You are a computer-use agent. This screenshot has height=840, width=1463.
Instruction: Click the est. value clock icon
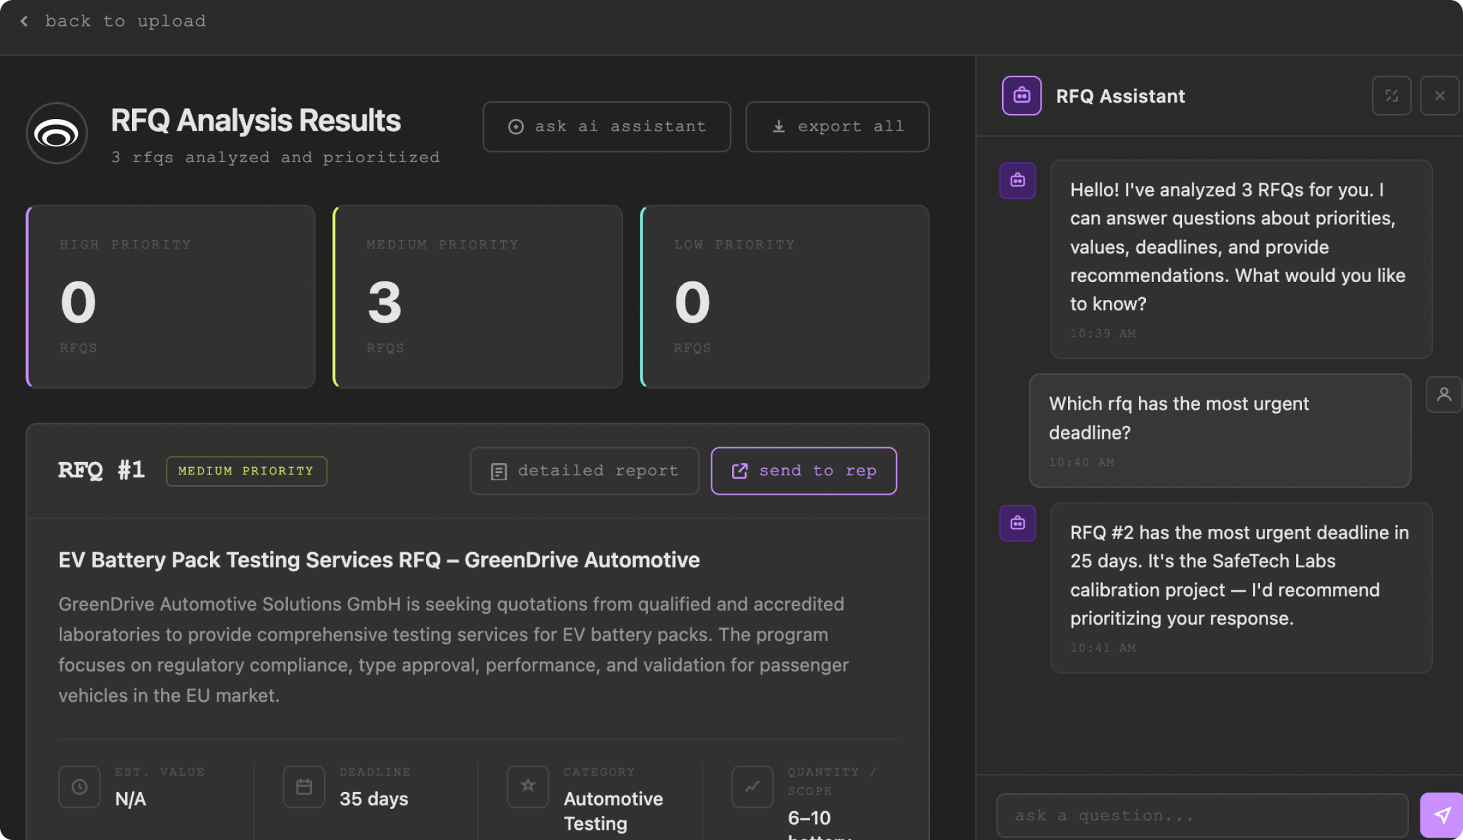(80, 786)
